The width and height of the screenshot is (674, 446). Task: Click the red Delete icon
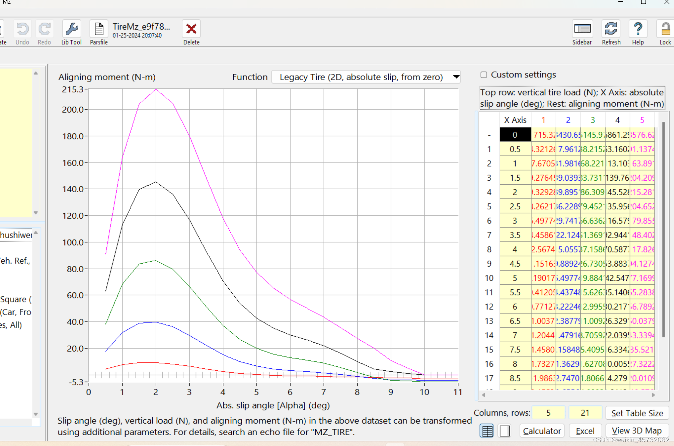[x=191, y=29]
